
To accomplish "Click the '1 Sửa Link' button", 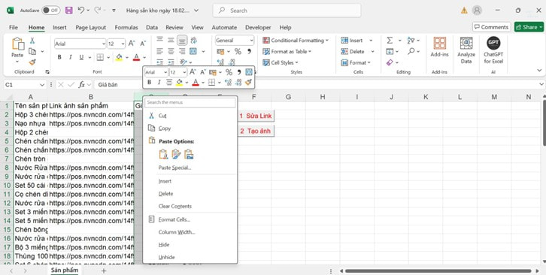I will (256, 116).
